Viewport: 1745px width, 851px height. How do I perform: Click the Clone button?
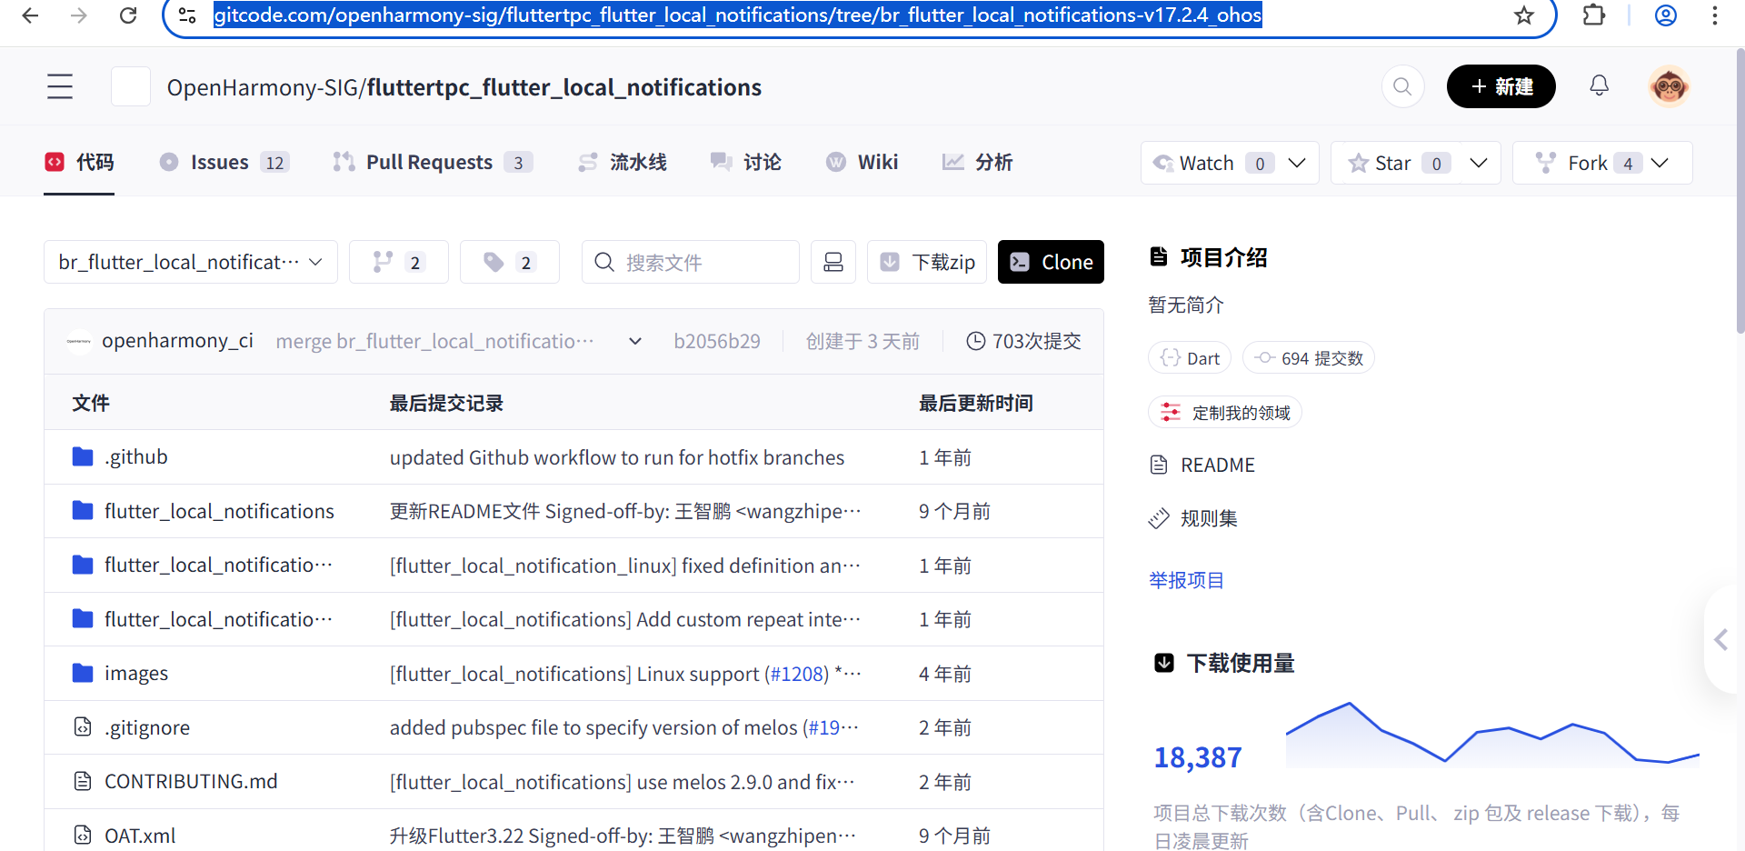click(1051, 262)
